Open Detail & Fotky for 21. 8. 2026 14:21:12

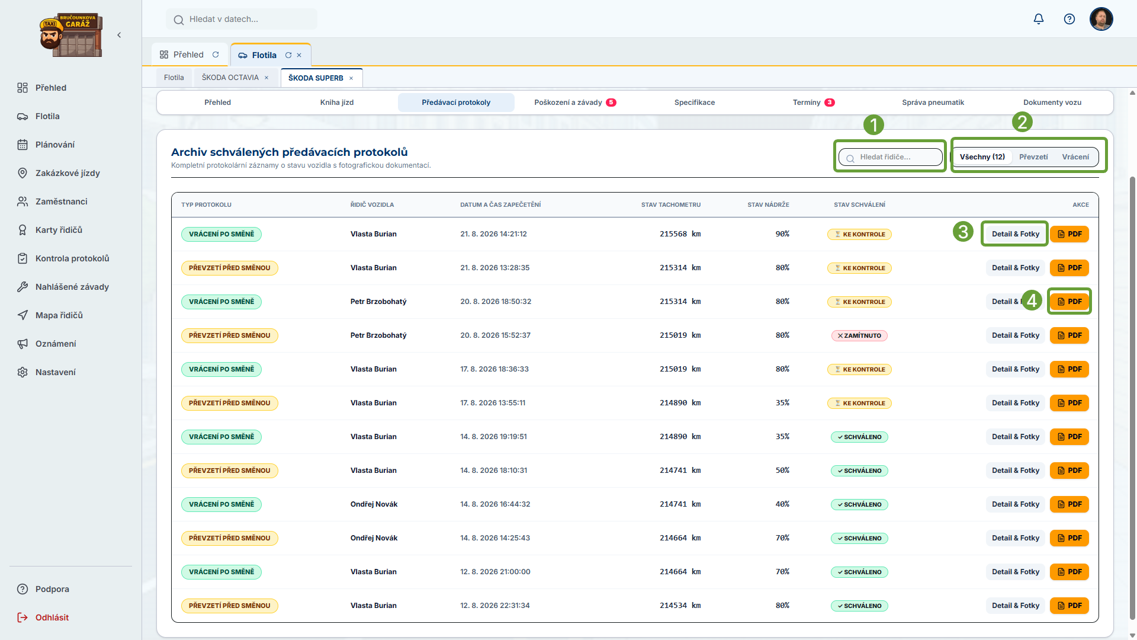pos(1016,234)
